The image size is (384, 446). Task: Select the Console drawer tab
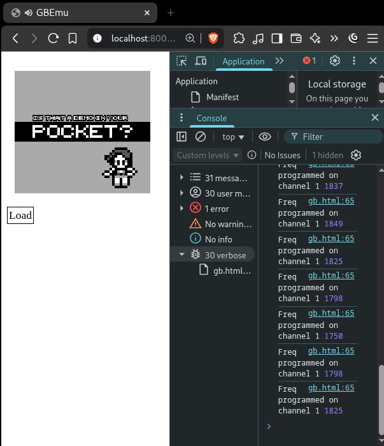point(211,118)
